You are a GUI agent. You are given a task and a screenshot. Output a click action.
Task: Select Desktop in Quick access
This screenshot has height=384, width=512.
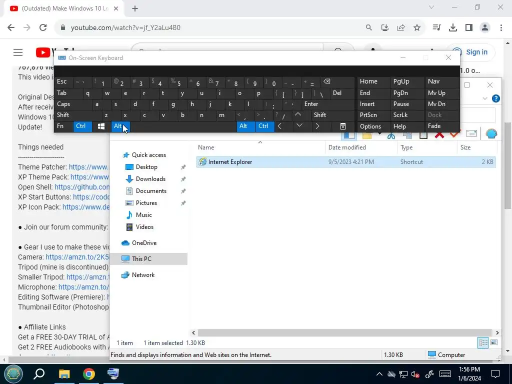[x=146, y=167]
